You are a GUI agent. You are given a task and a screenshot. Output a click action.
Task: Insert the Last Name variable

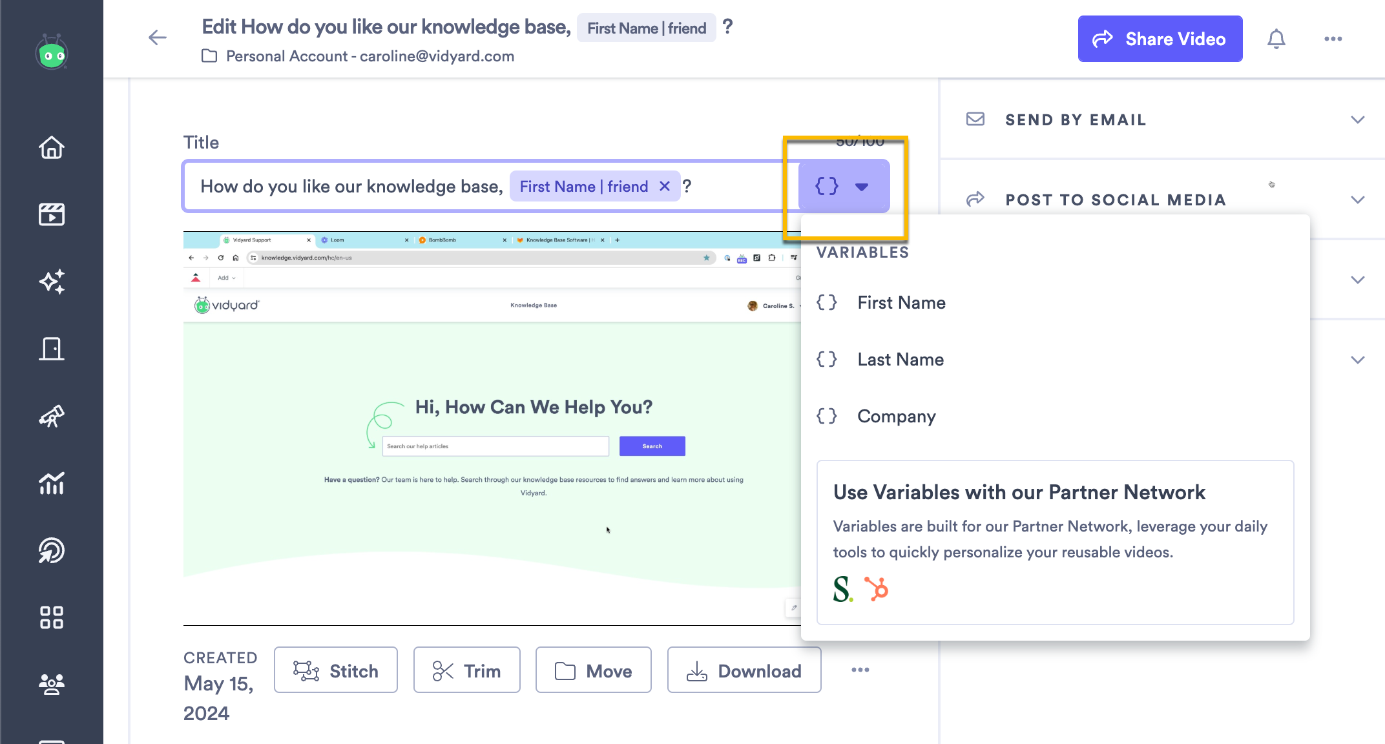(1055, 359)
